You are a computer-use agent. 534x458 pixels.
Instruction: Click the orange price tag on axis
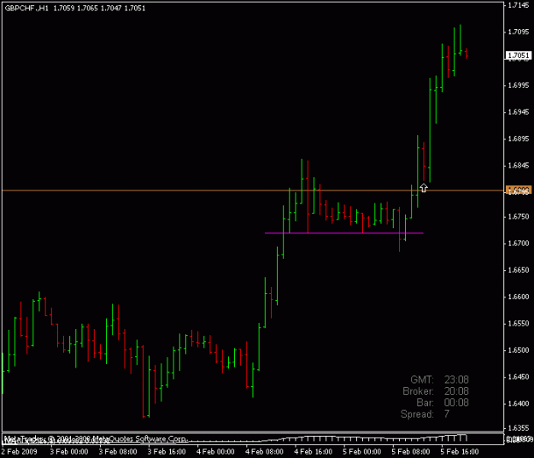tap(518, 190)
